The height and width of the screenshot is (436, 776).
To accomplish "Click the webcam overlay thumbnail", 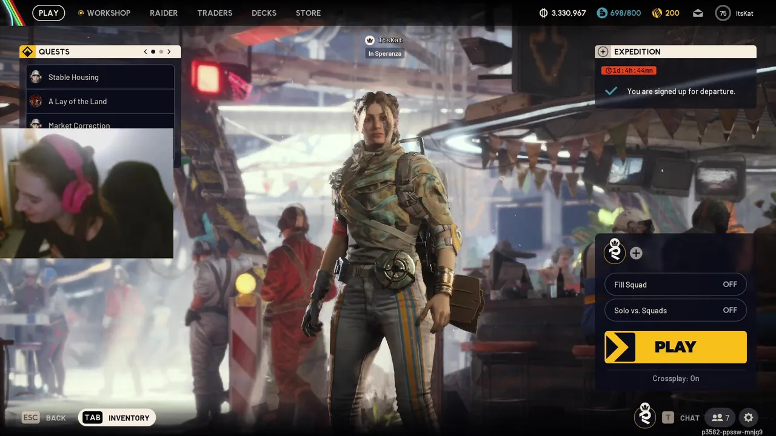I will (x=87, y=193).
